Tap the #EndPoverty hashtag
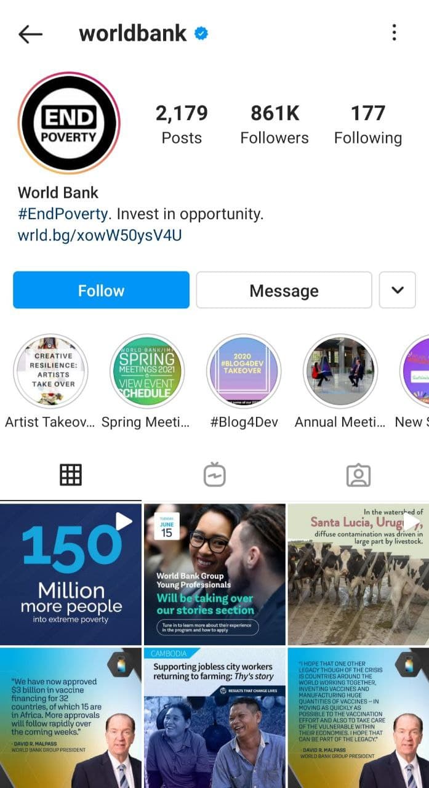Viewport: 429px width, 788px height. [x=63, y=214]
